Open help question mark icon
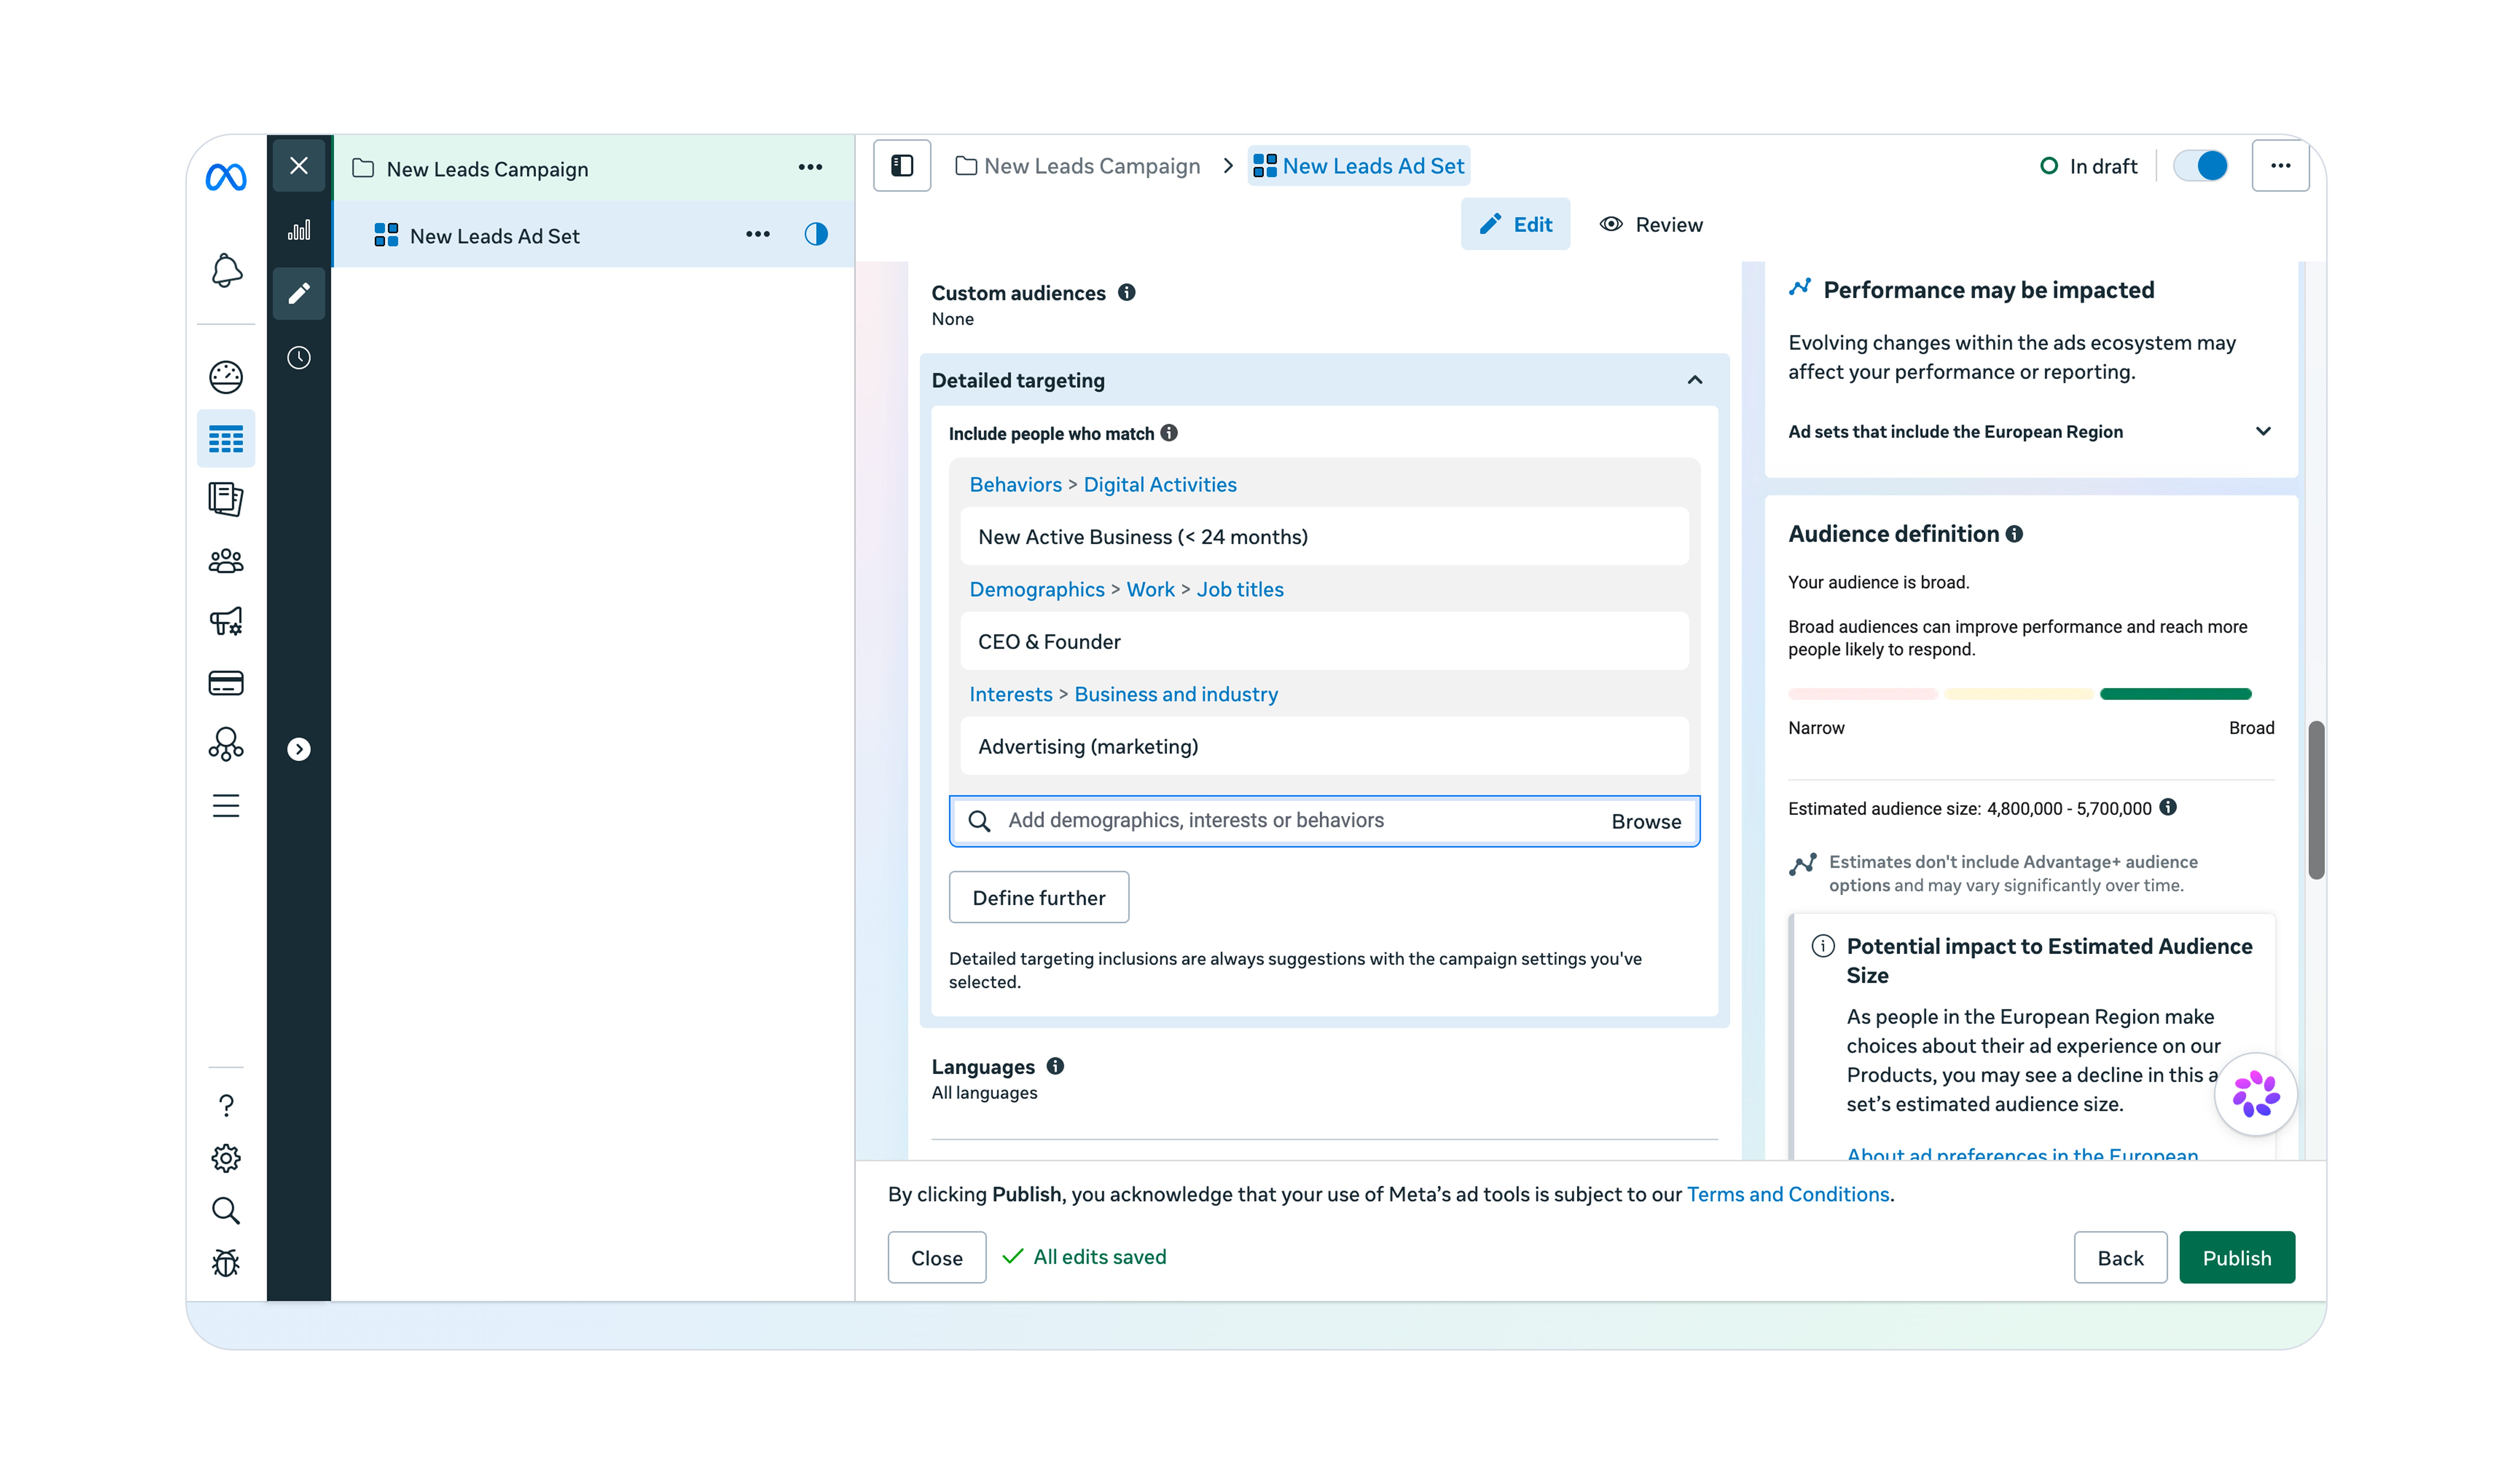This screenshot has width=2513, height=1484. [x=226, y=1105]
